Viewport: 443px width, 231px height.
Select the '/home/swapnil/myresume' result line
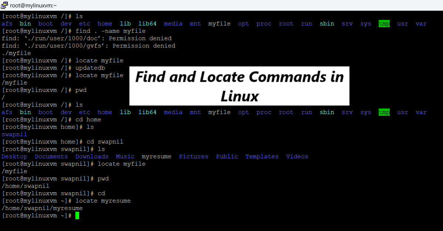(x=42, y=208)
